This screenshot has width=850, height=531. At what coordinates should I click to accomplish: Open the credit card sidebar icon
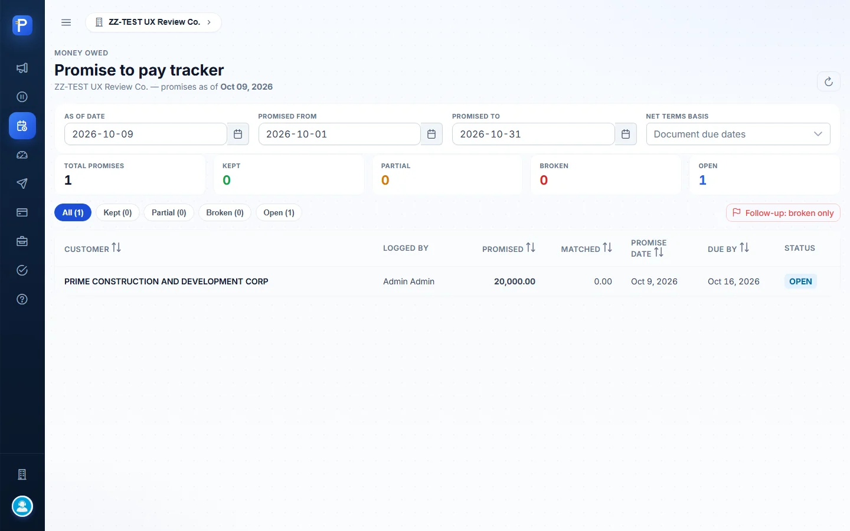click(x=22, y=212)
